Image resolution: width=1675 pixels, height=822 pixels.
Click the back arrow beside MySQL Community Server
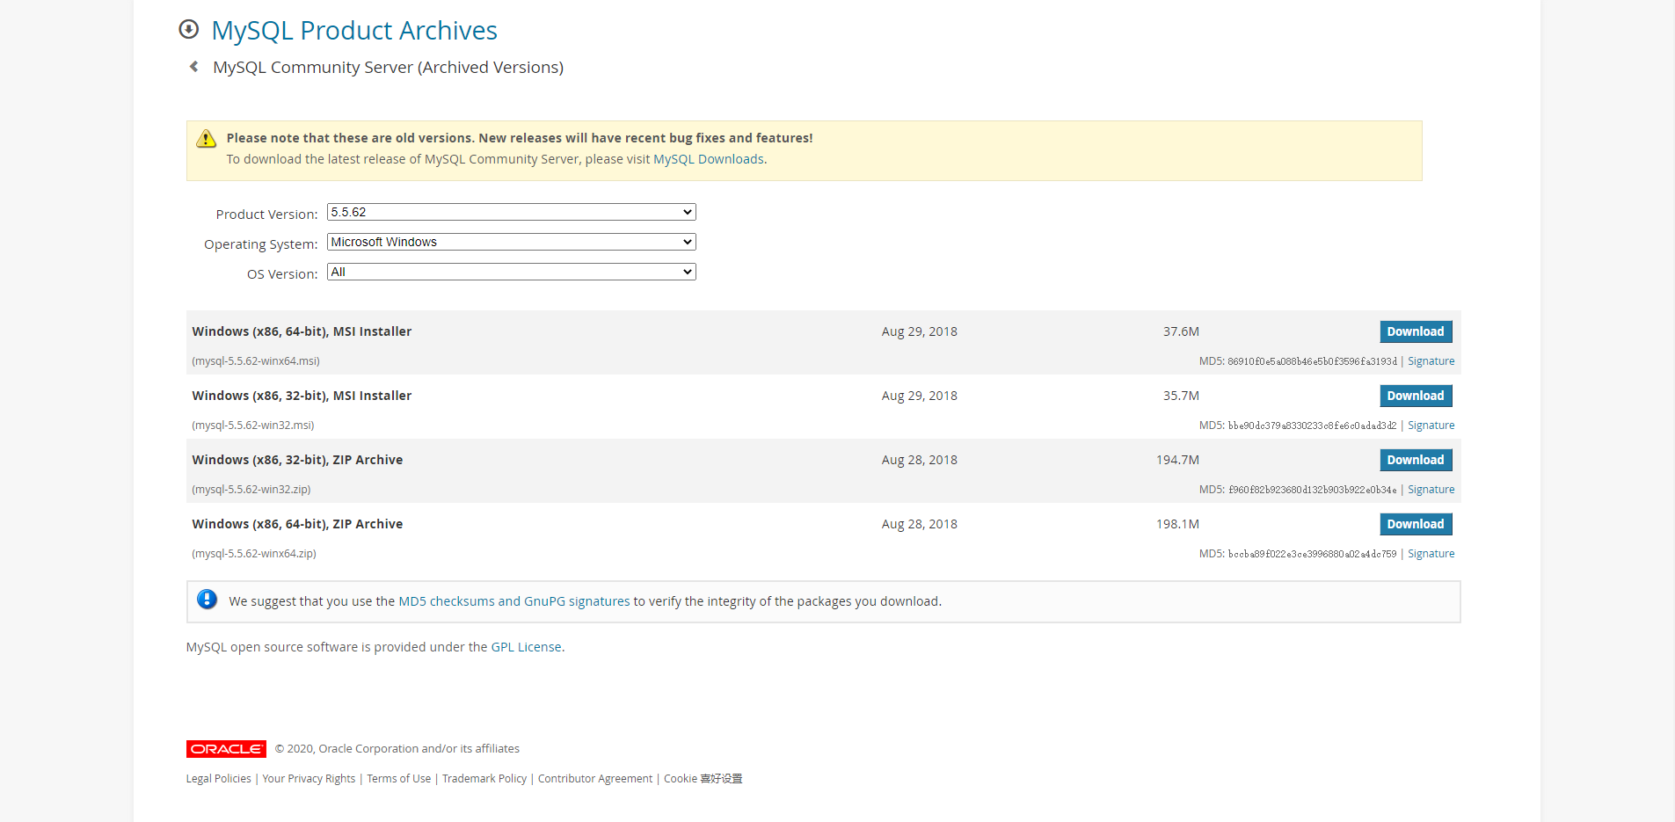coord(193,67)
